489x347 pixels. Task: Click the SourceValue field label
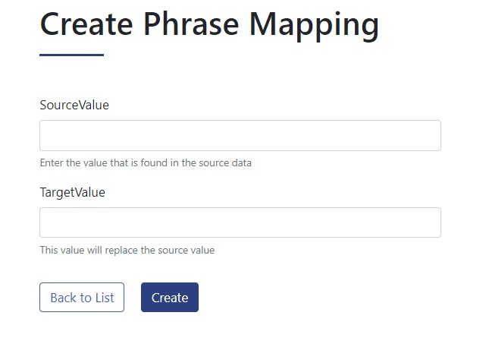[x=74, y=106]
